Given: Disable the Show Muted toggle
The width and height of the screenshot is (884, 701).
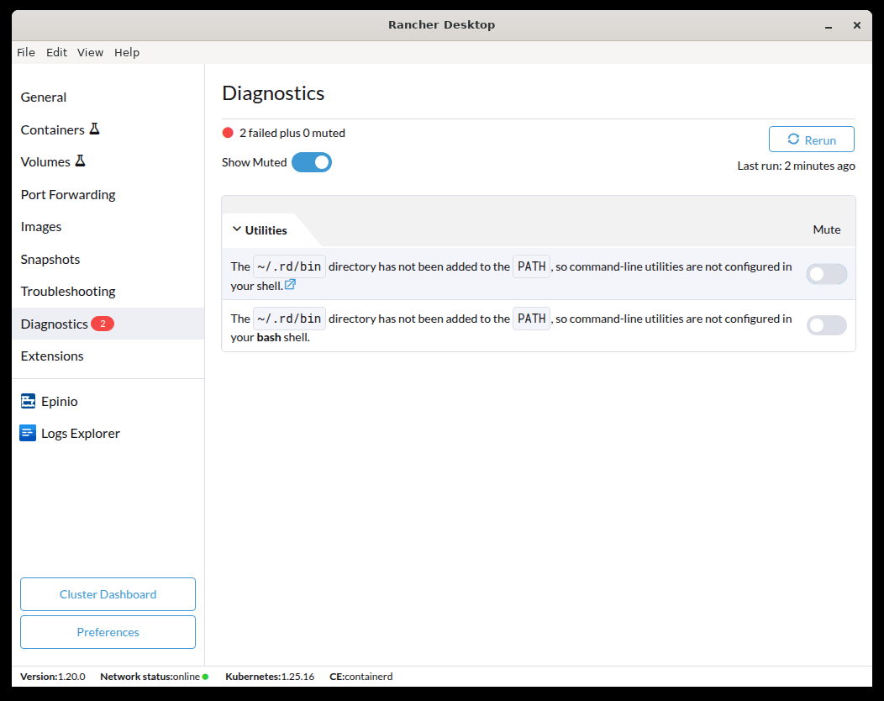Looking at the screenshot, I should click(x=312, y=162).
